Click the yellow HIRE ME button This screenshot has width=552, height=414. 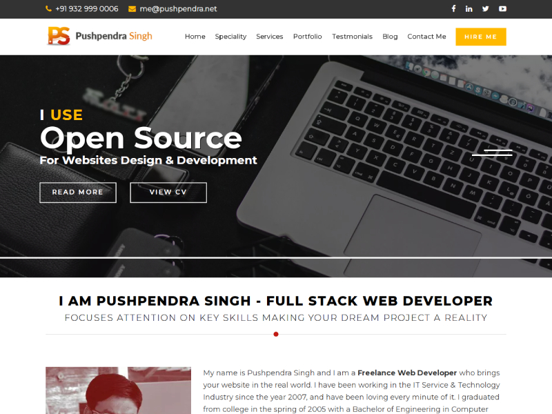click(481, 37)
